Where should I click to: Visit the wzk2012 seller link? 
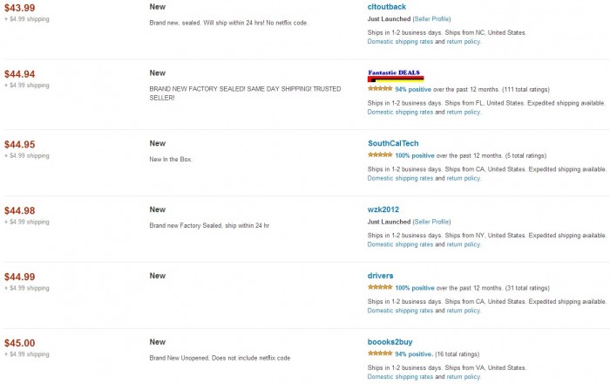[385, 209]
